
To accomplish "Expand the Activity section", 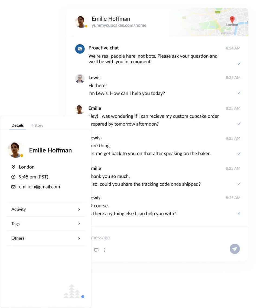I will click(45, 209).
